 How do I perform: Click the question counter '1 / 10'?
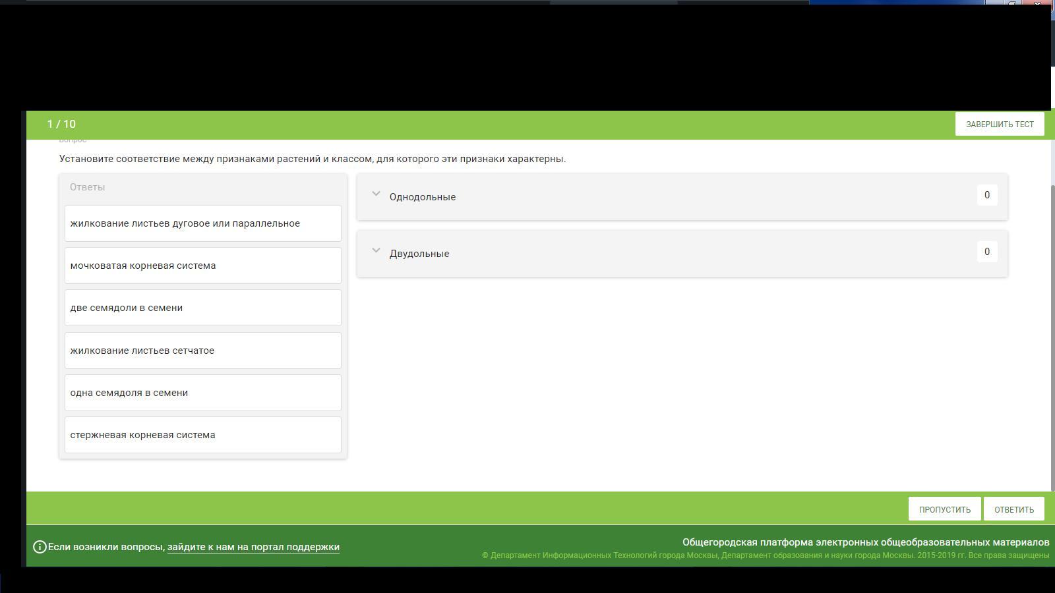pyautogui.click(x=61, y=124)
